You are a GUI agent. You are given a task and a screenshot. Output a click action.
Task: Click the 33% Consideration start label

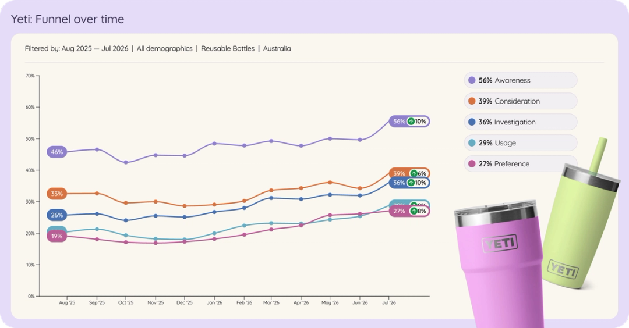[x=57, y=194]
